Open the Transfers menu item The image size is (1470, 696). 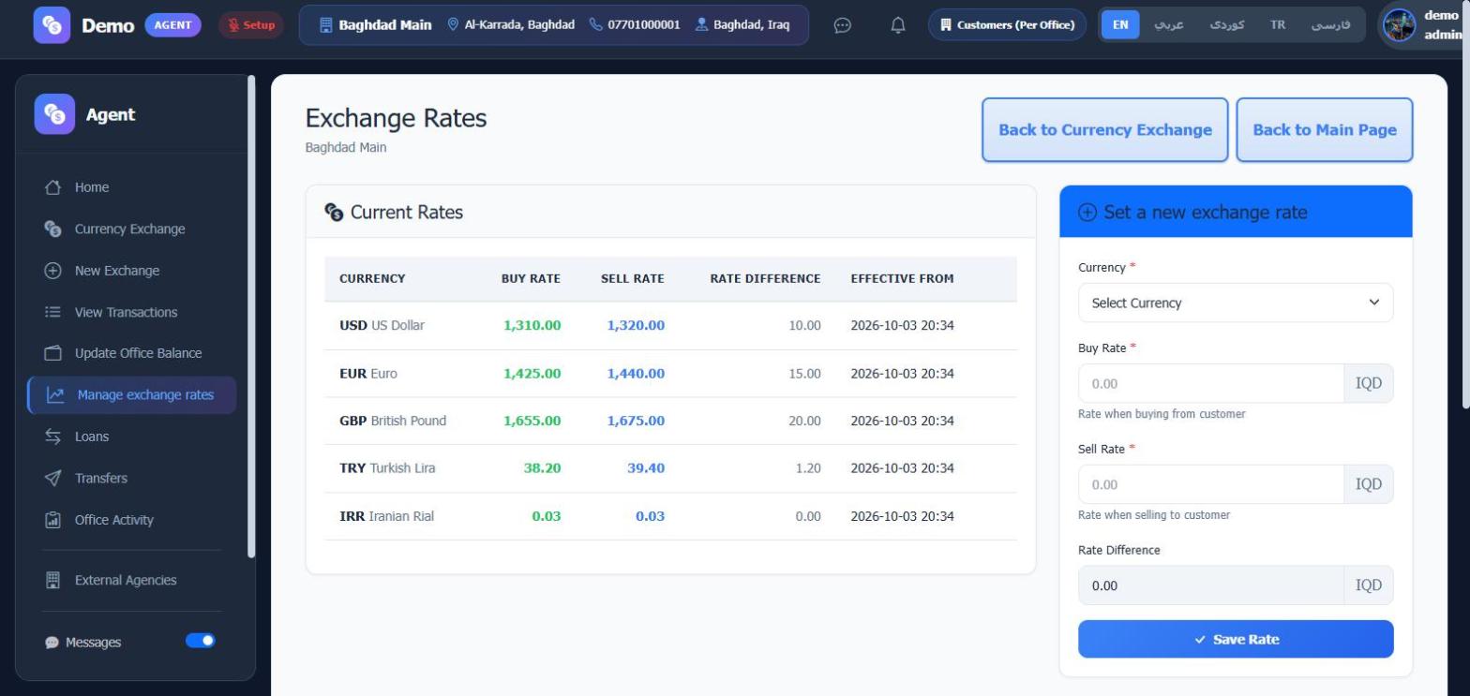[131, 478]
